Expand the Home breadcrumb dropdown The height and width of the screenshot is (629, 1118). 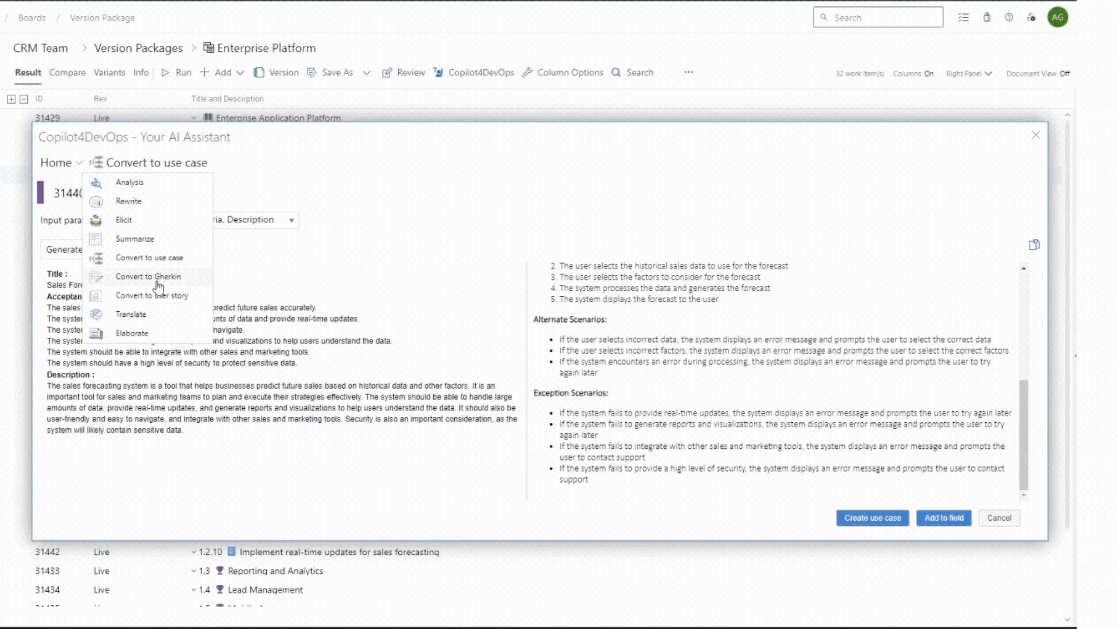click(79, 163)
